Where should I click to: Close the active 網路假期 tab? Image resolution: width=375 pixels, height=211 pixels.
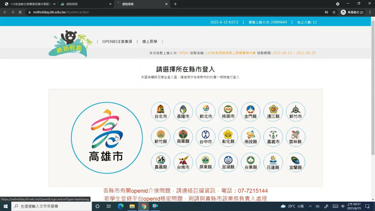(166, 4)
